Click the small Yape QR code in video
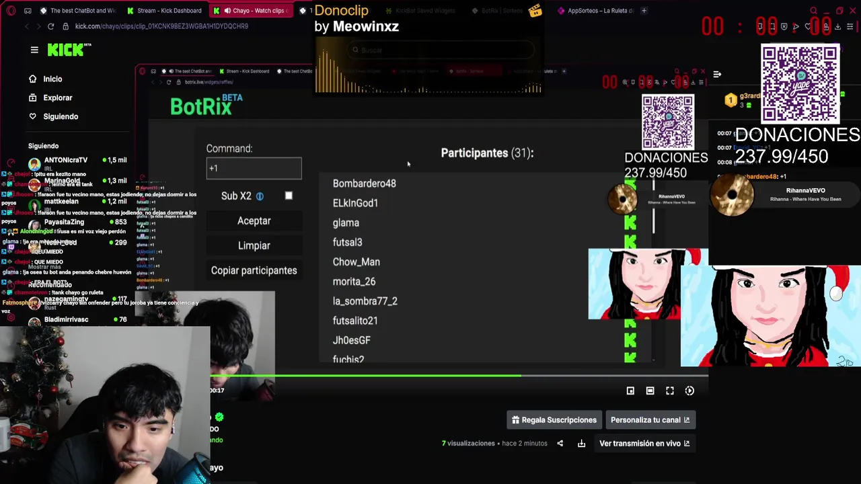The image size is (861, 484). coord(667,122)
